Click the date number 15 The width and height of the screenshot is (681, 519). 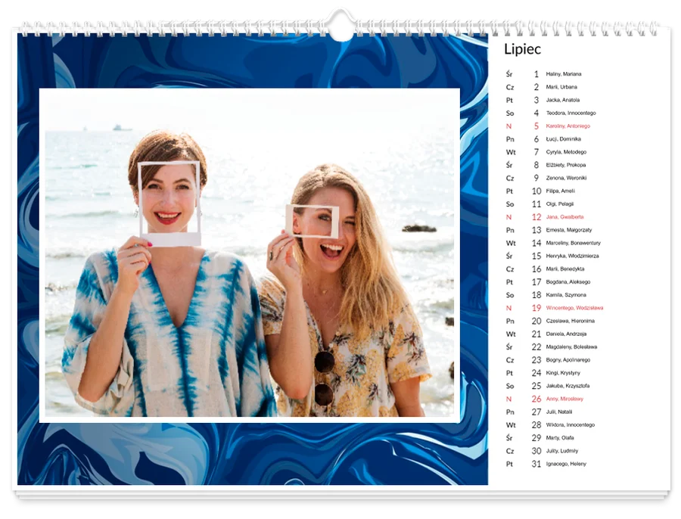pos(536,256)
